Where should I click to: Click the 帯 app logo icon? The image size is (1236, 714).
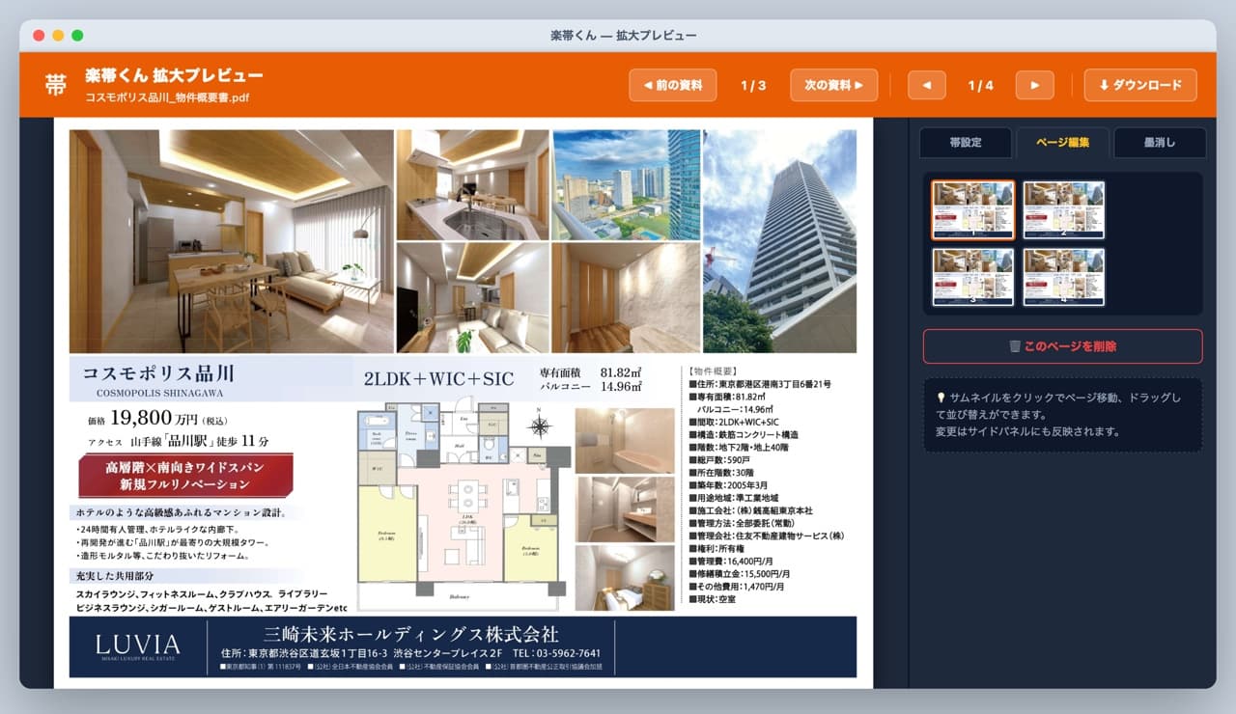coord(56,85)
